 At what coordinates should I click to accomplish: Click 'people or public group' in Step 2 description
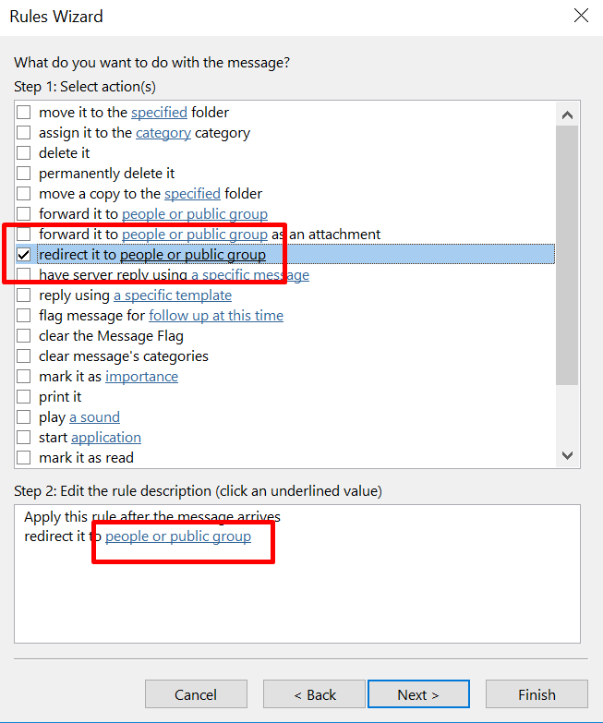click(x=178, y=536)
